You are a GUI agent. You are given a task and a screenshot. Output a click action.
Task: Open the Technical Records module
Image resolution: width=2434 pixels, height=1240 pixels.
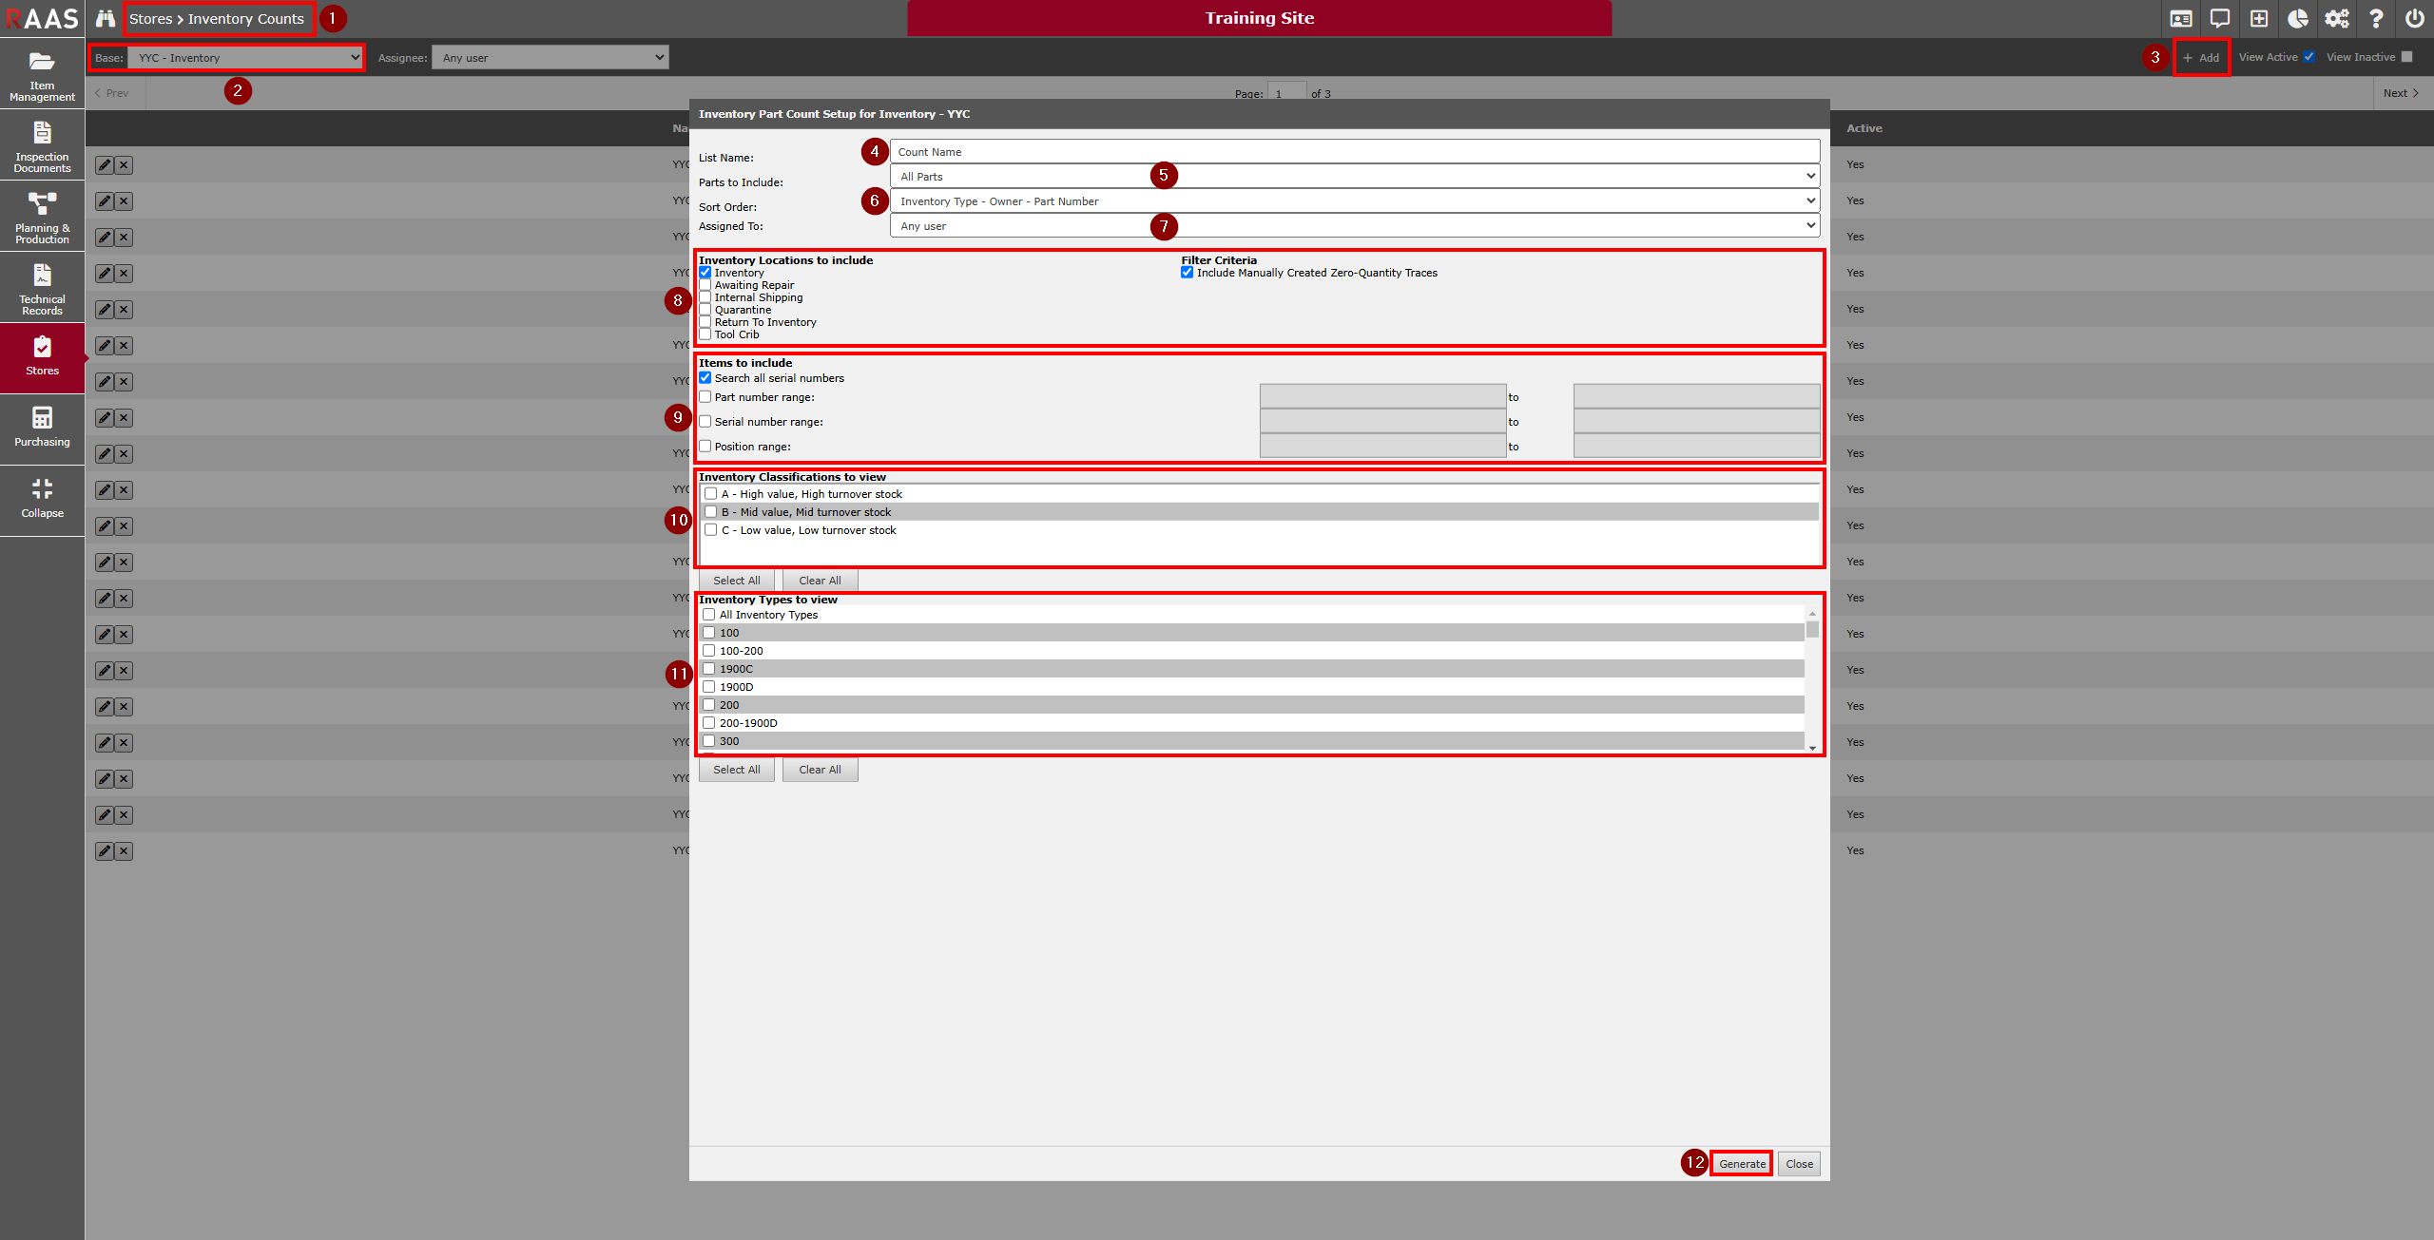[42, 288]
